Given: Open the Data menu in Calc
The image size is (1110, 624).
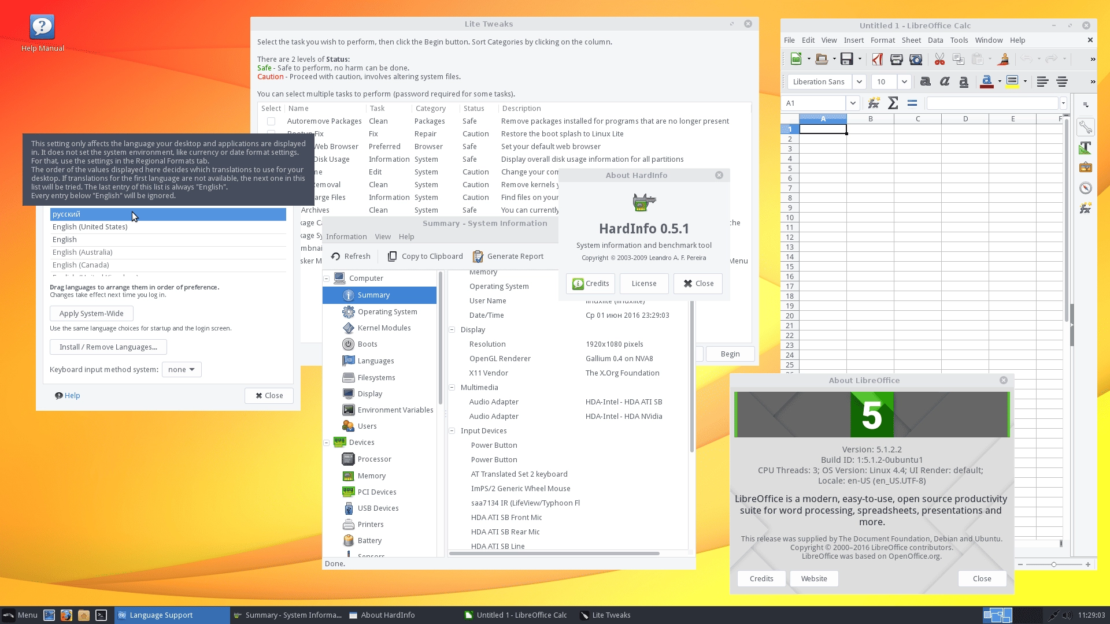Looking at the screenshot, I should [x=935, y=40].
